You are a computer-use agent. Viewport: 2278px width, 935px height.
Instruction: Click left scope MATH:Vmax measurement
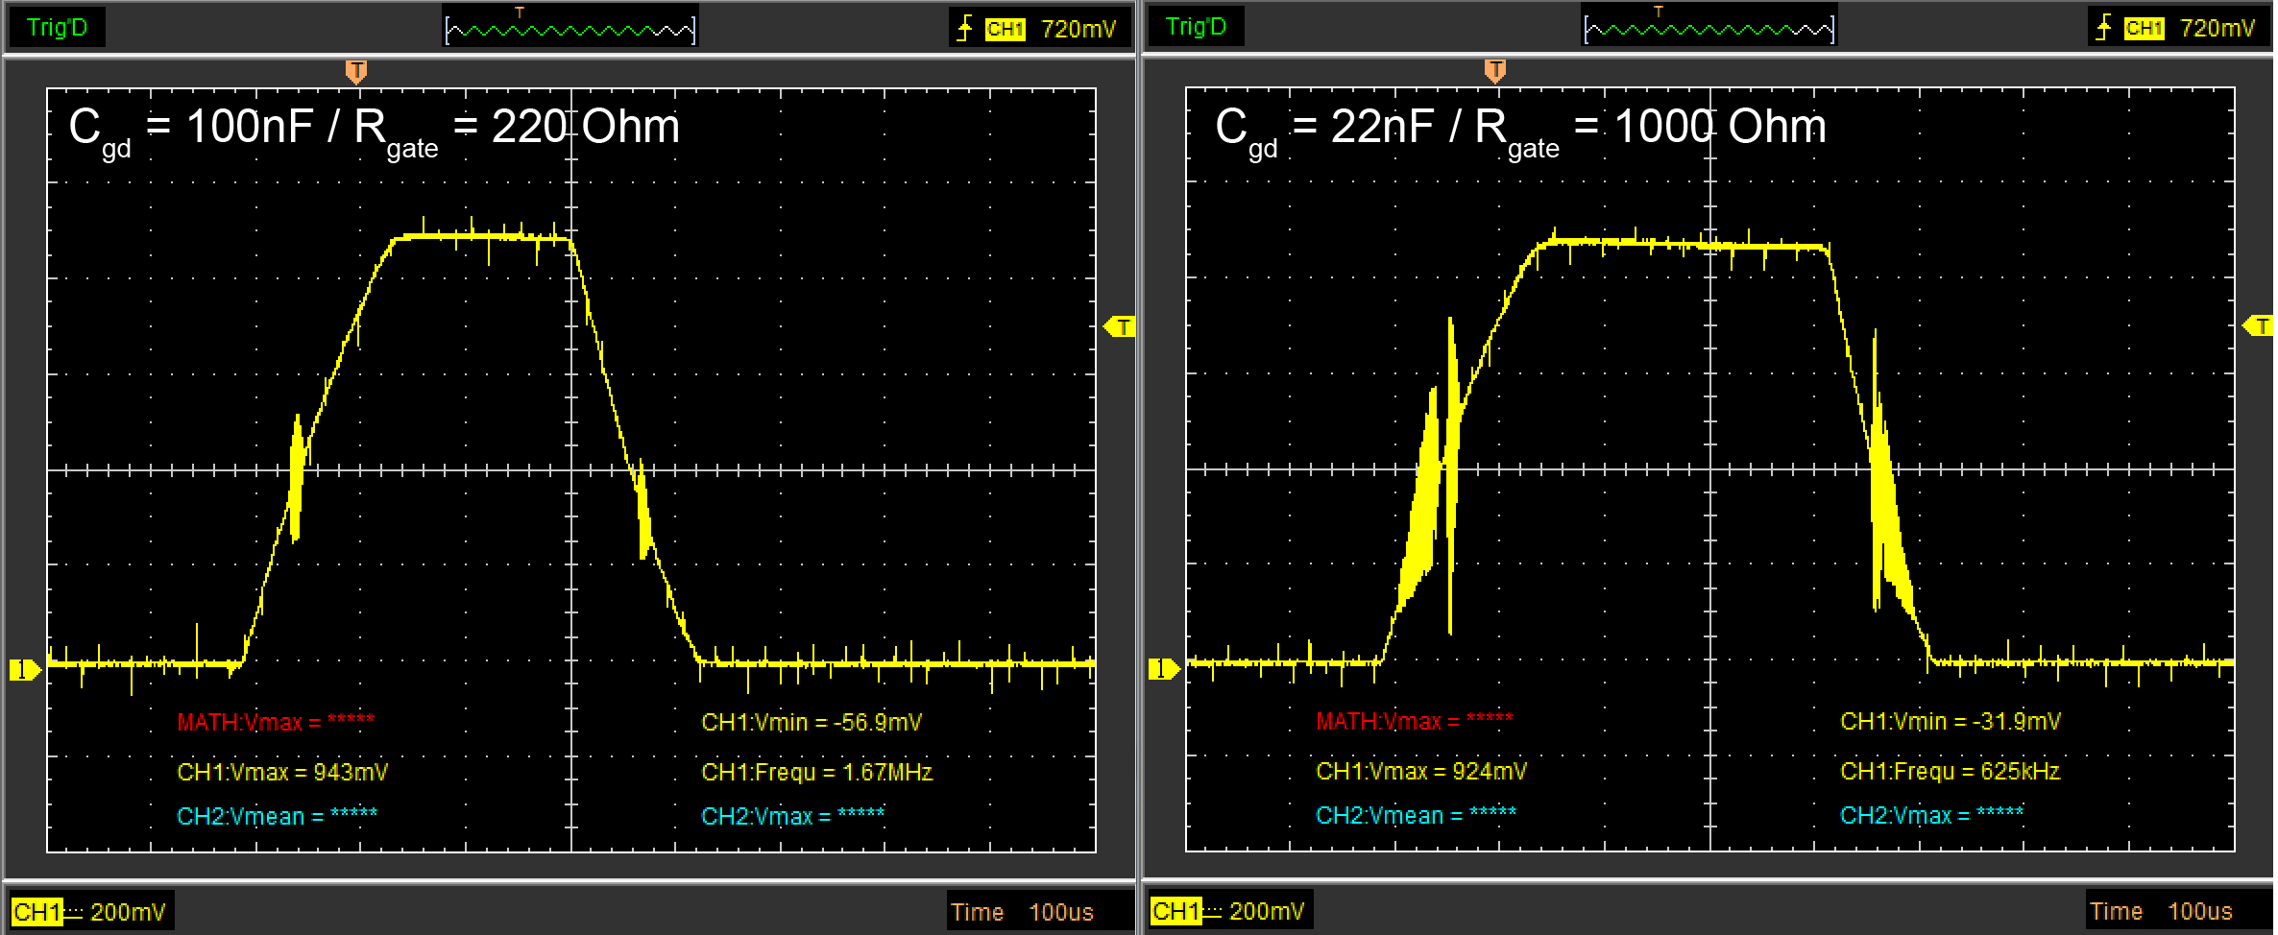276,722
